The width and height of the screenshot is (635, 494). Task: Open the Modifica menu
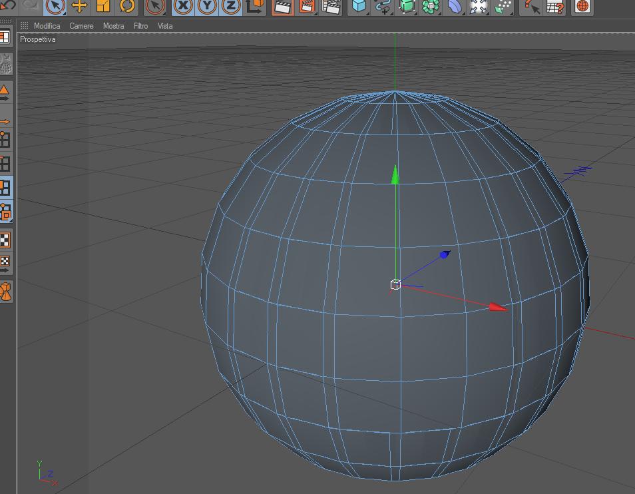click(47, 26)
